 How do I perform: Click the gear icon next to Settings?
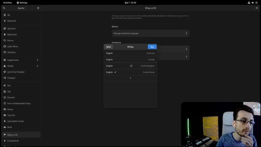point(18,3)
